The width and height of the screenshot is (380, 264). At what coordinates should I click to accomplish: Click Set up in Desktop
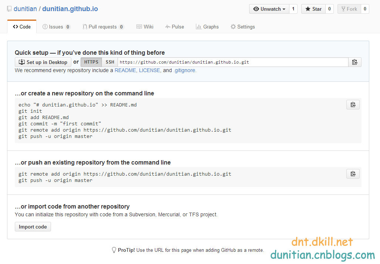[x=43, y=62]
